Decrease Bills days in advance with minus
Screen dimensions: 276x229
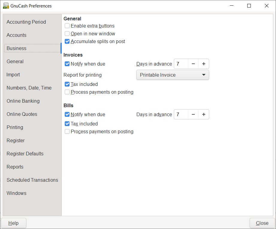[193, 114]
